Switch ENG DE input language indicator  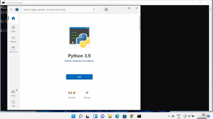(x=179, y=116)
